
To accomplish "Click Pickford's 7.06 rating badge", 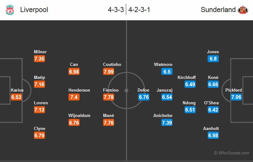I will click(236, 97).
